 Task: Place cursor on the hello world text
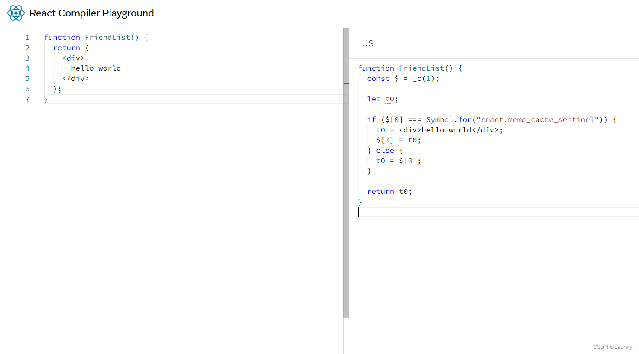(96, 68)
